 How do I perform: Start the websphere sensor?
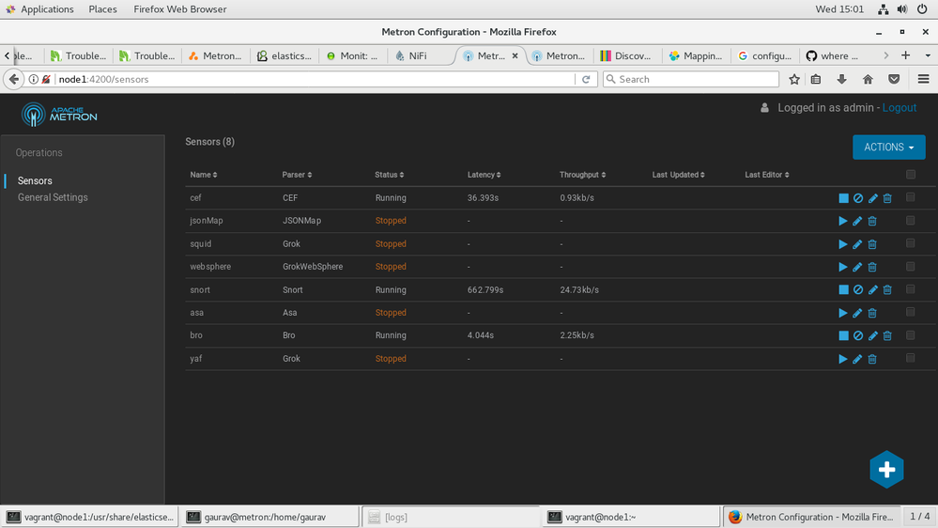pyautogui.click(x=843, y=267)
